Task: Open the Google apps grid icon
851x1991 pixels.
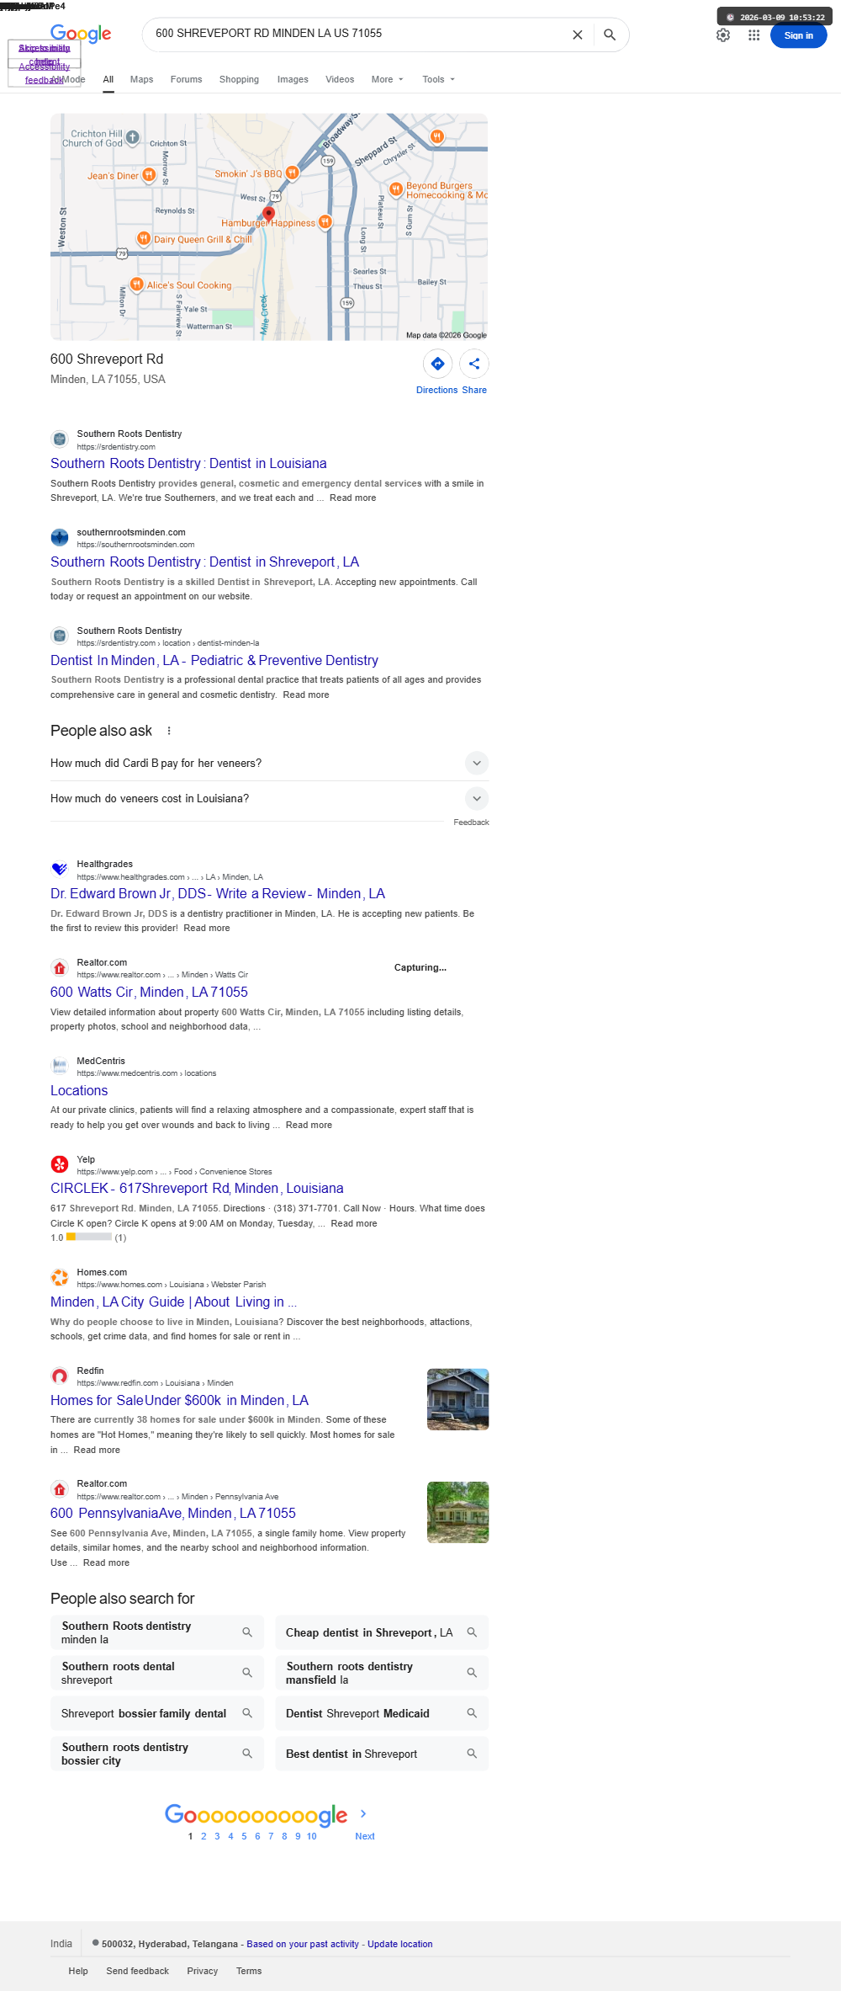Action: tap(754, 35)
